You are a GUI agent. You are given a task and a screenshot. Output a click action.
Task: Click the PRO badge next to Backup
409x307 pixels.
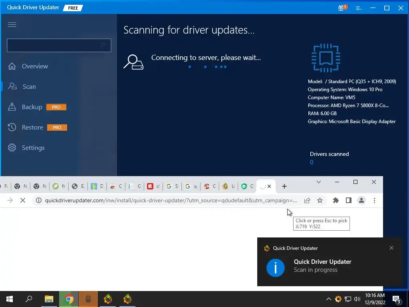point(56,107)
